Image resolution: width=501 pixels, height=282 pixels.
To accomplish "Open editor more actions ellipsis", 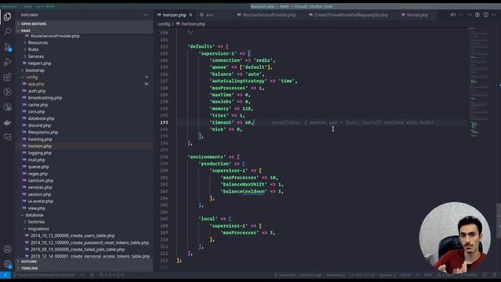I will [494, 15].
